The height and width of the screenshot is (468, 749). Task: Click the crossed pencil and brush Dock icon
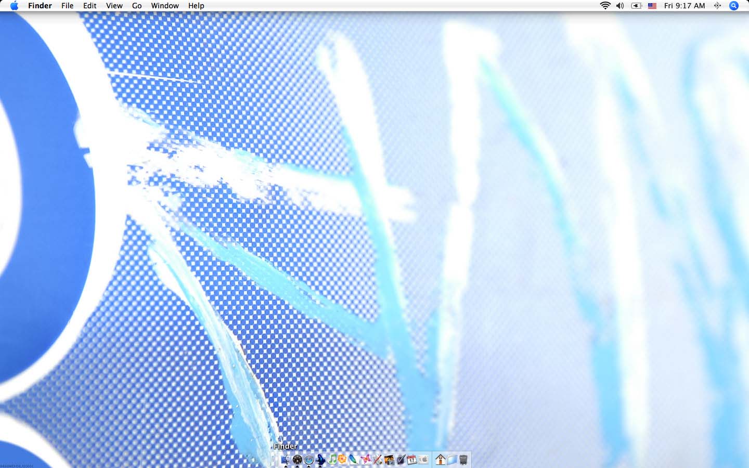point(378,460)
